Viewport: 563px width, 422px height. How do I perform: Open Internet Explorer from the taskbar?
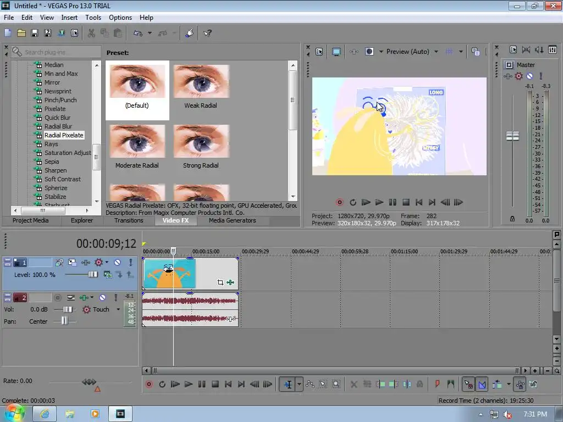tap(45, 414)
